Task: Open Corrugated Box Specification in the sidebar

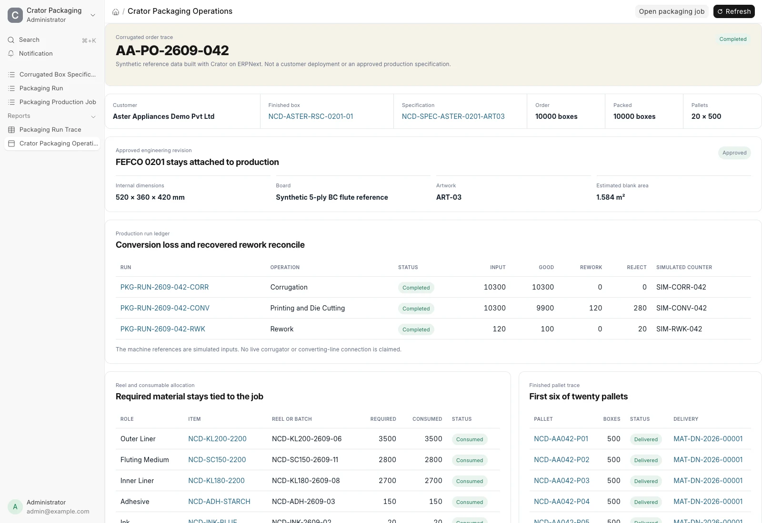Action: [52, 75]
